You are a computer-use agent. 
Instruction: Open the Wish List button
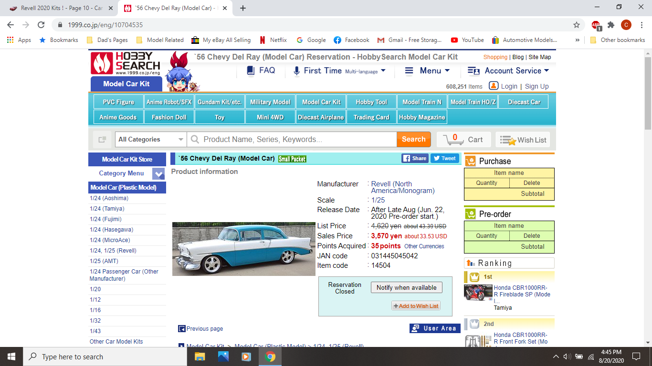click(523, 140)
